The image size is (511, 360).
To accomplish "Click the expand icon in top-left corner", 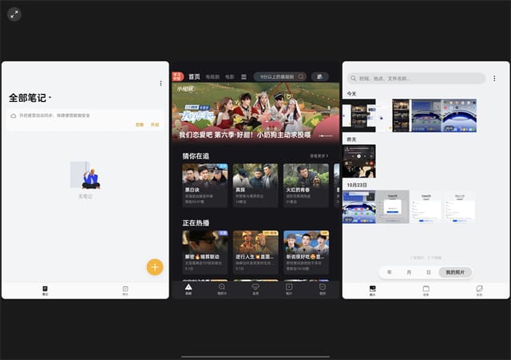I will tap(14, 14).
